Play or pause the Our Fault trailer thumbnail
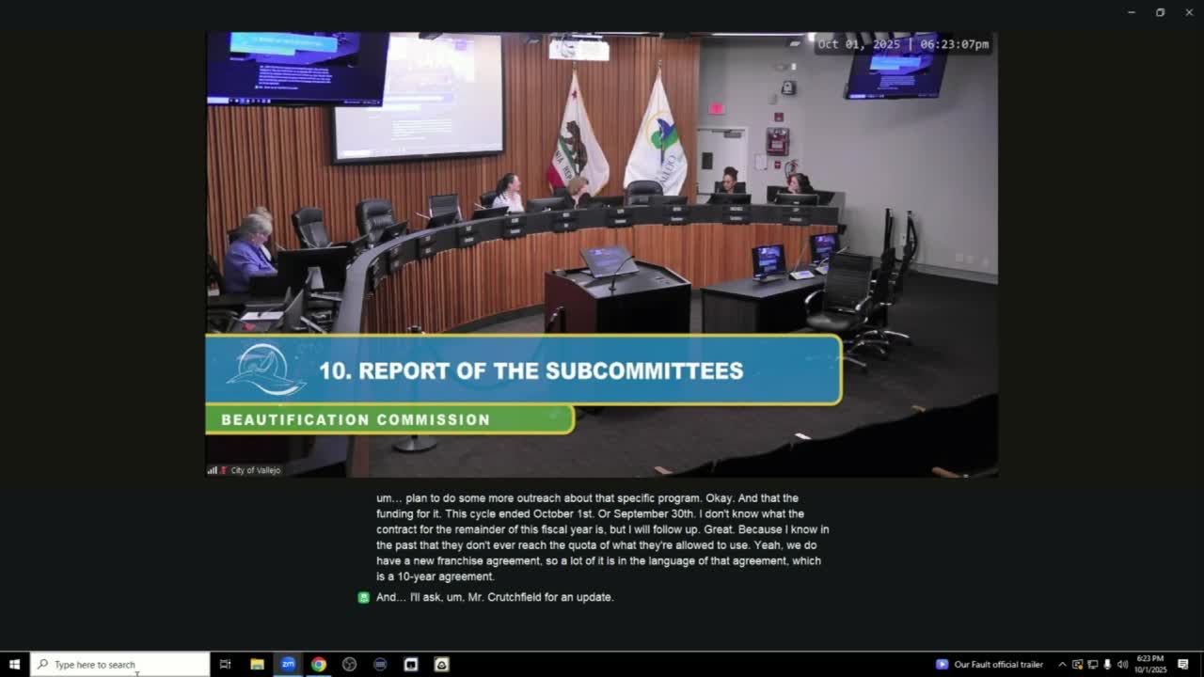Image resolution: width=1204 pixels, height=677 pixels. click(x=942, y=664)
